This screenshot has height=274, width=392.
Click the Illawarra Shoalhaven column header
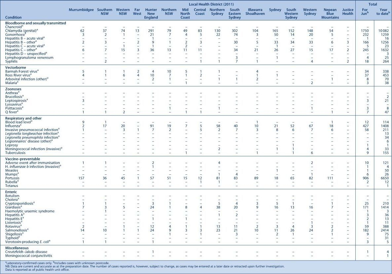click(255, 12)
